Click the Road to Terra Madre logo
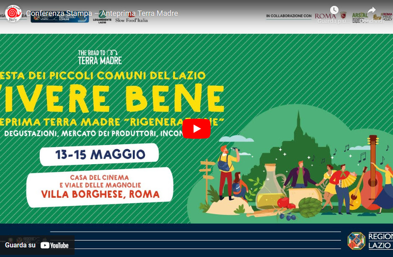 (x=100, y=57)
